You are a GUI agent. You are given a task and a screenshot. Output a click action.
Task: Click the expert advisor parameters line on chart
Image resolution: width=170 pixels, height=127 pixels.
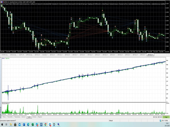pos(83,4)
